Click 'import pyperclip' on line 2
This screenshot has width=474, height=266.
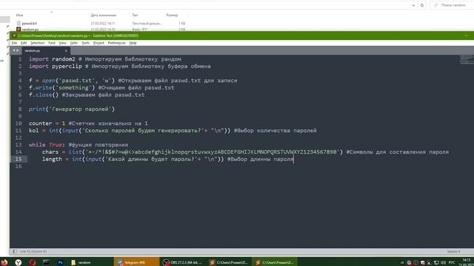(56, 66)
